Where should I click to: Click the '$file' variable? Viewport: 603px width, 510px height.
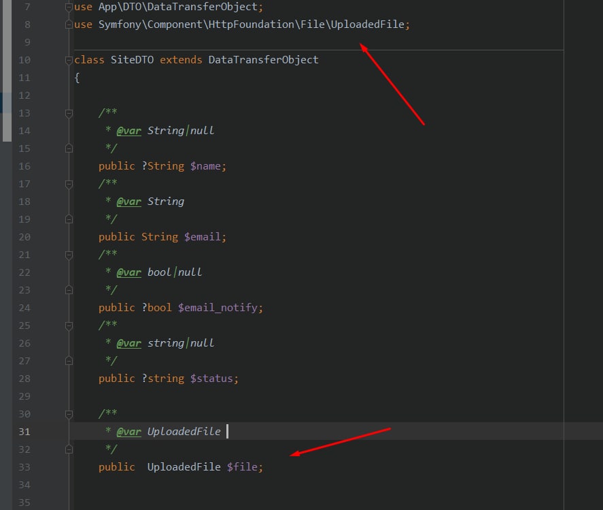[242, 467]
